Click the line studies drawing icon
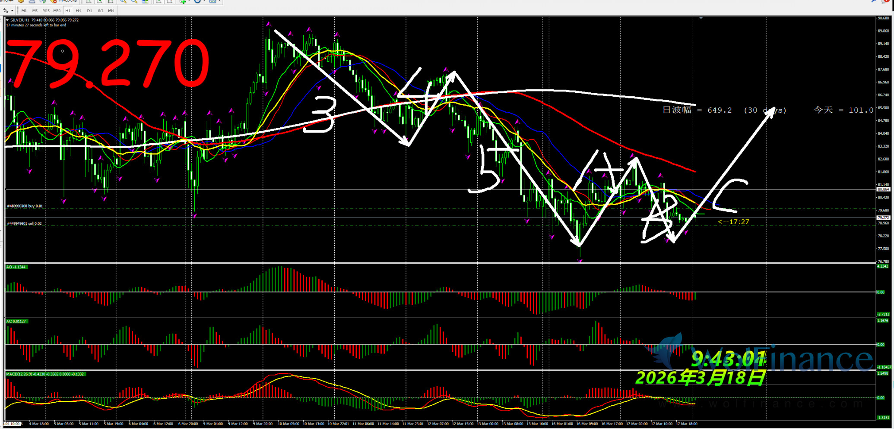The height and width of the screenshot is (429, 894). 6,10
